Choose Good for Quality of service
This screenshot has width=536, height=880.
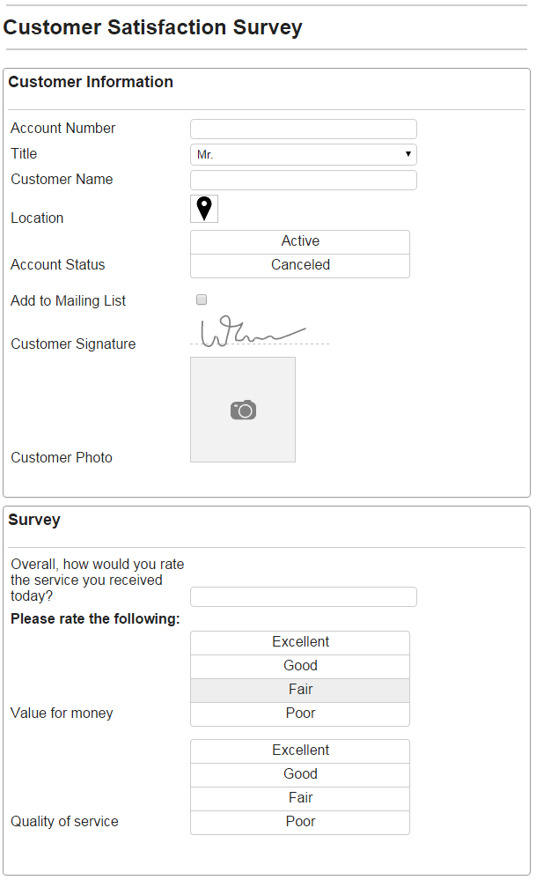[300, 774]
